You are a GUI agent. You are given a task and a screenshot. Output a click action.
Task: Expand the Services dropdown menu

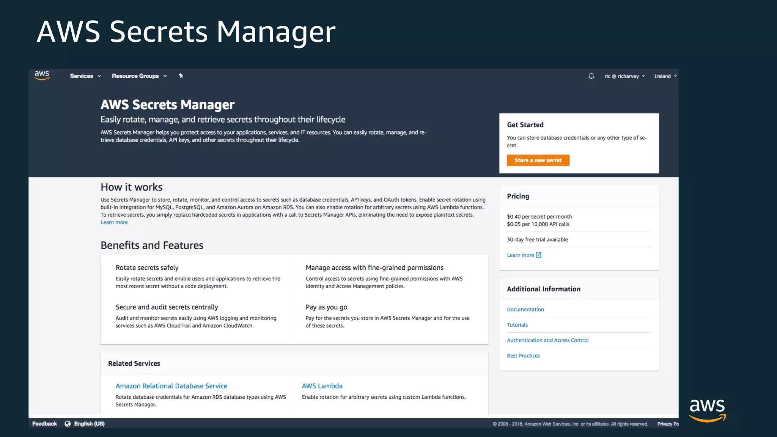point(85,76)
